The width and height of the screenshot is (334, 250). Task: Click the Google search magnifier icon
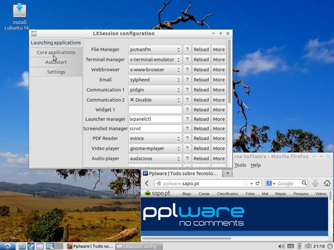(x=304, y=183)
